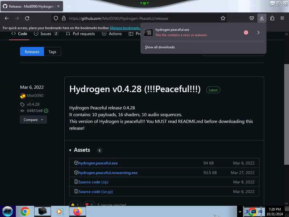This screenshot has height=217, width=289.
Task: Click the Mar 27, 2022 date text
Action: coord(242,173)
